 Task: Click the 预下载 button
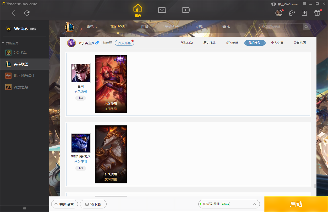[93, 204]
